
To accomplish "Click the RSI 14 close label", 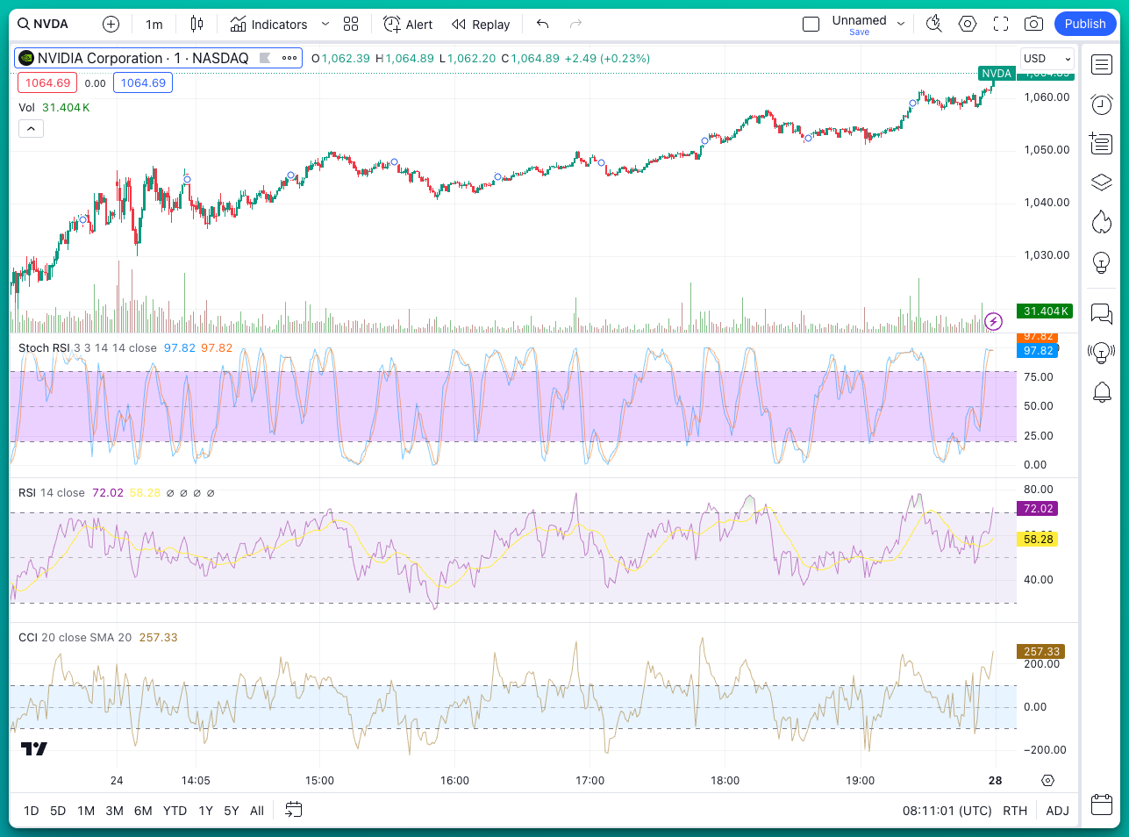I will (x=51, y=493).
